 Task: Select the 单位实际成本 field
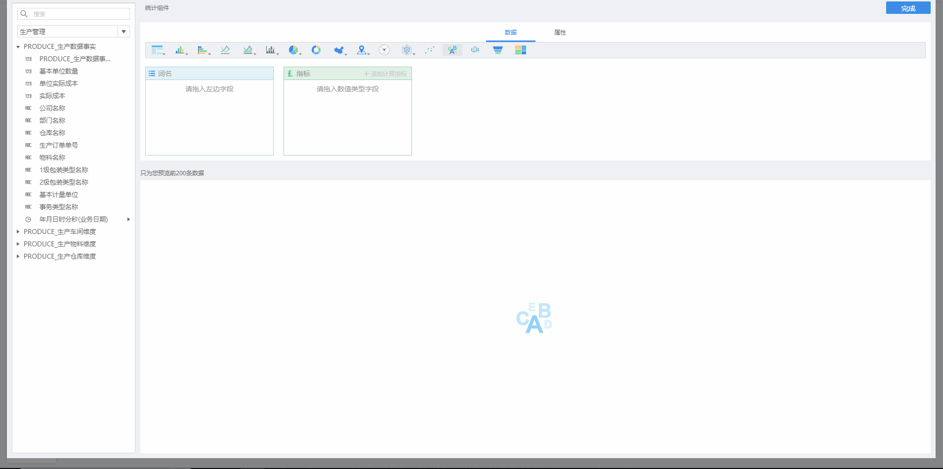click(59, 83)
